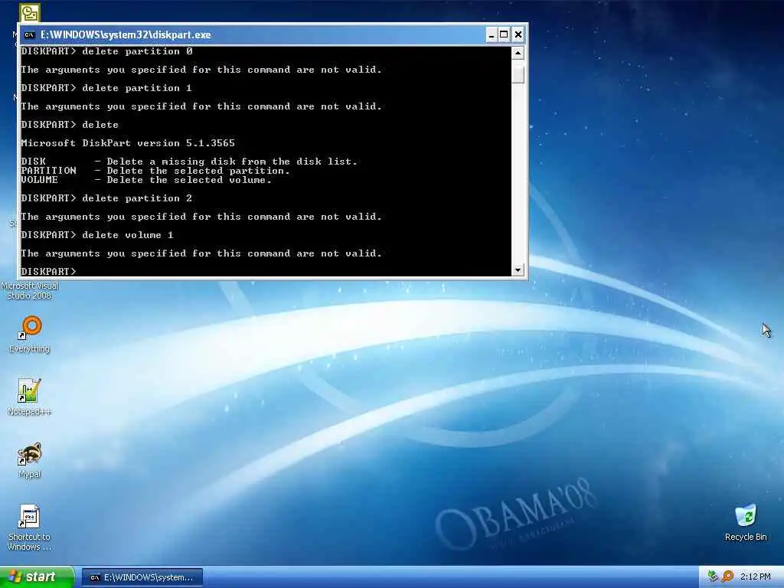Screen dimensions: 784x588
Task: Maximize the diskpart window
Action: tap(504, 34)
